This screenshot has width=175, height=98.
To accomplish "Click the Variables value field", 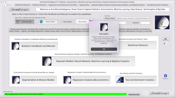I will point(145,23).
